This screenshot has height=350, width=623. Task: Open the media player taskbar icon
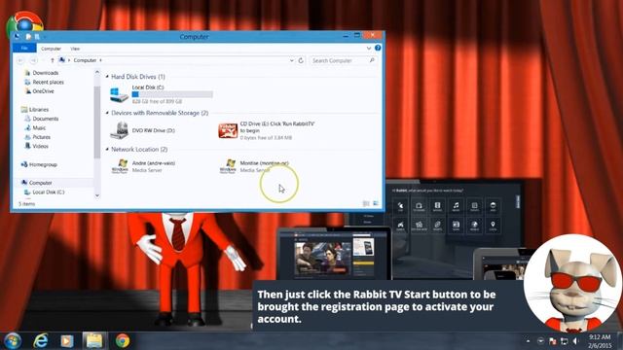[x=67, y=341]
